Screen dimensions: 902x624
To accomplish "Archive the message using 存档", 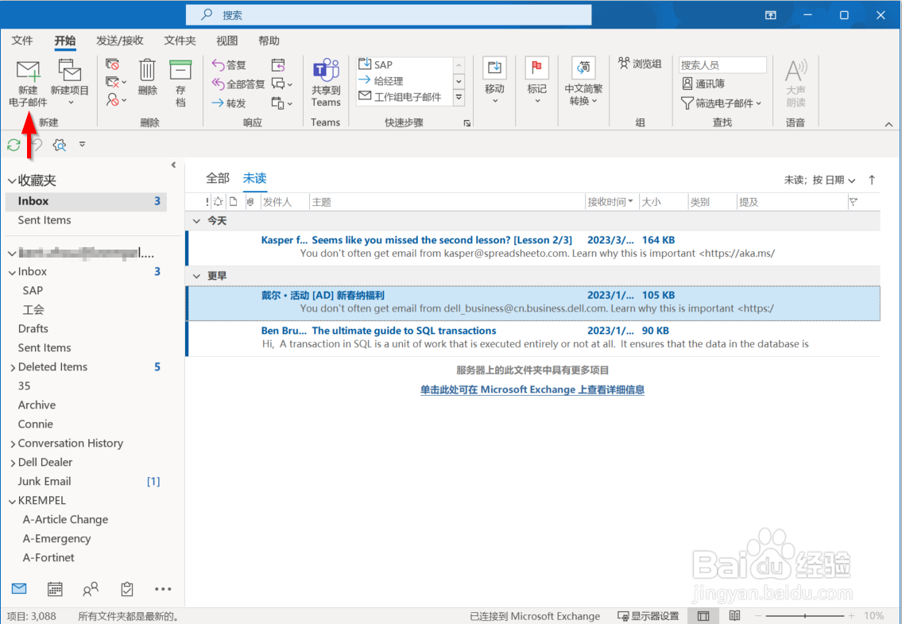I will [180, 83].
